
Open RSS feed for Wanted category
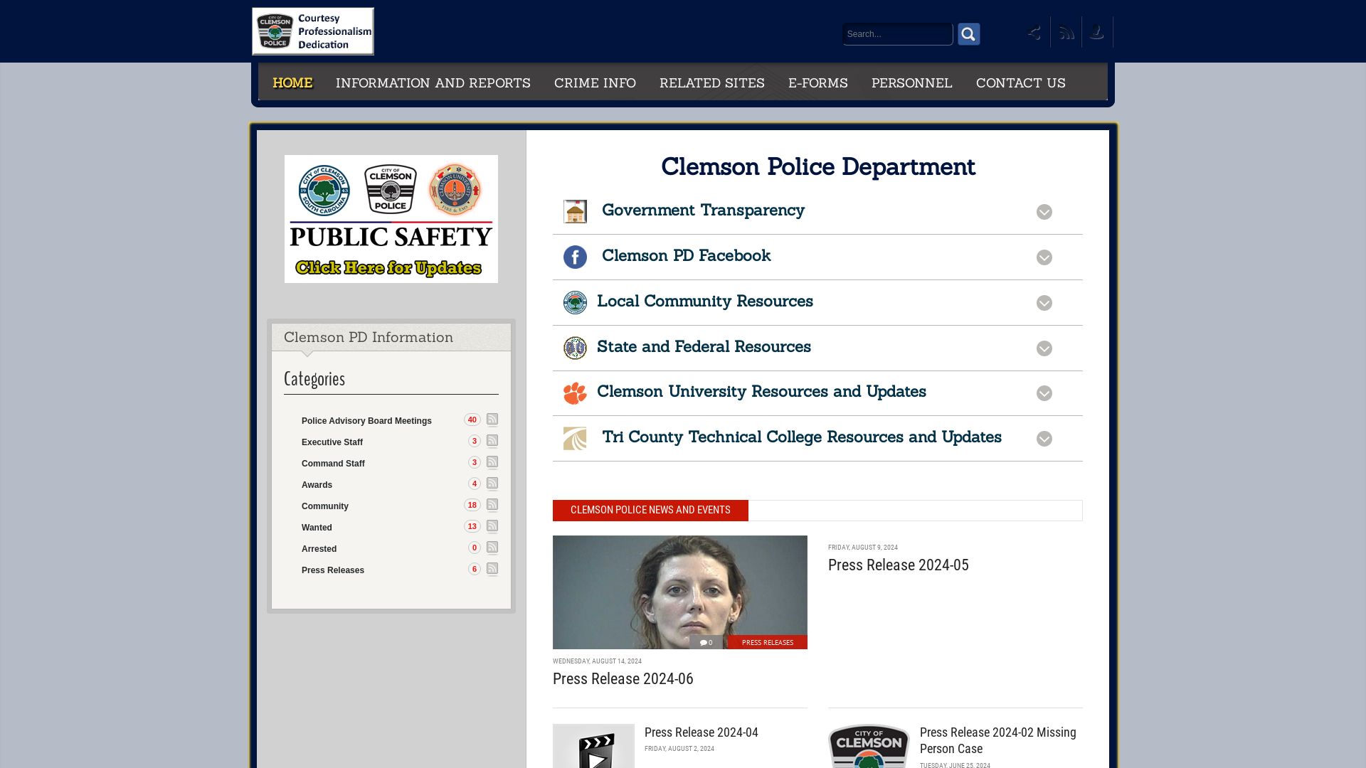492,526
